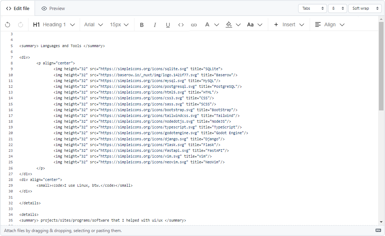Click the Markdown icon in the footer
This screenshot has height=236, width=385.
(x=378, y=230)
